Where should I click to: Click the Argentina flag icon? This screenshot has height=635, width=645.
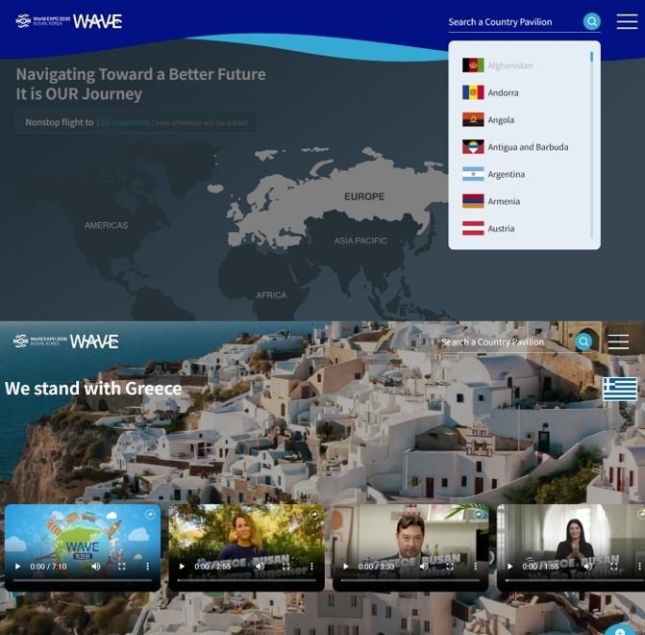pyautogui.click(x=473, y=174)
